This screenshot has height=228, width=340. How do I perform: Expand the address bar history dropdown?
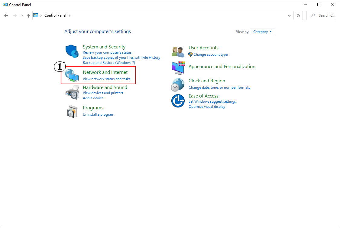(x=289, y=15)
